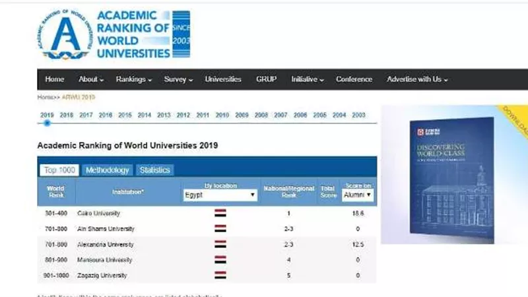Click the Alexandria University link
The height and width of the screenshot is (297, 528).
click(x=106, y=244)
